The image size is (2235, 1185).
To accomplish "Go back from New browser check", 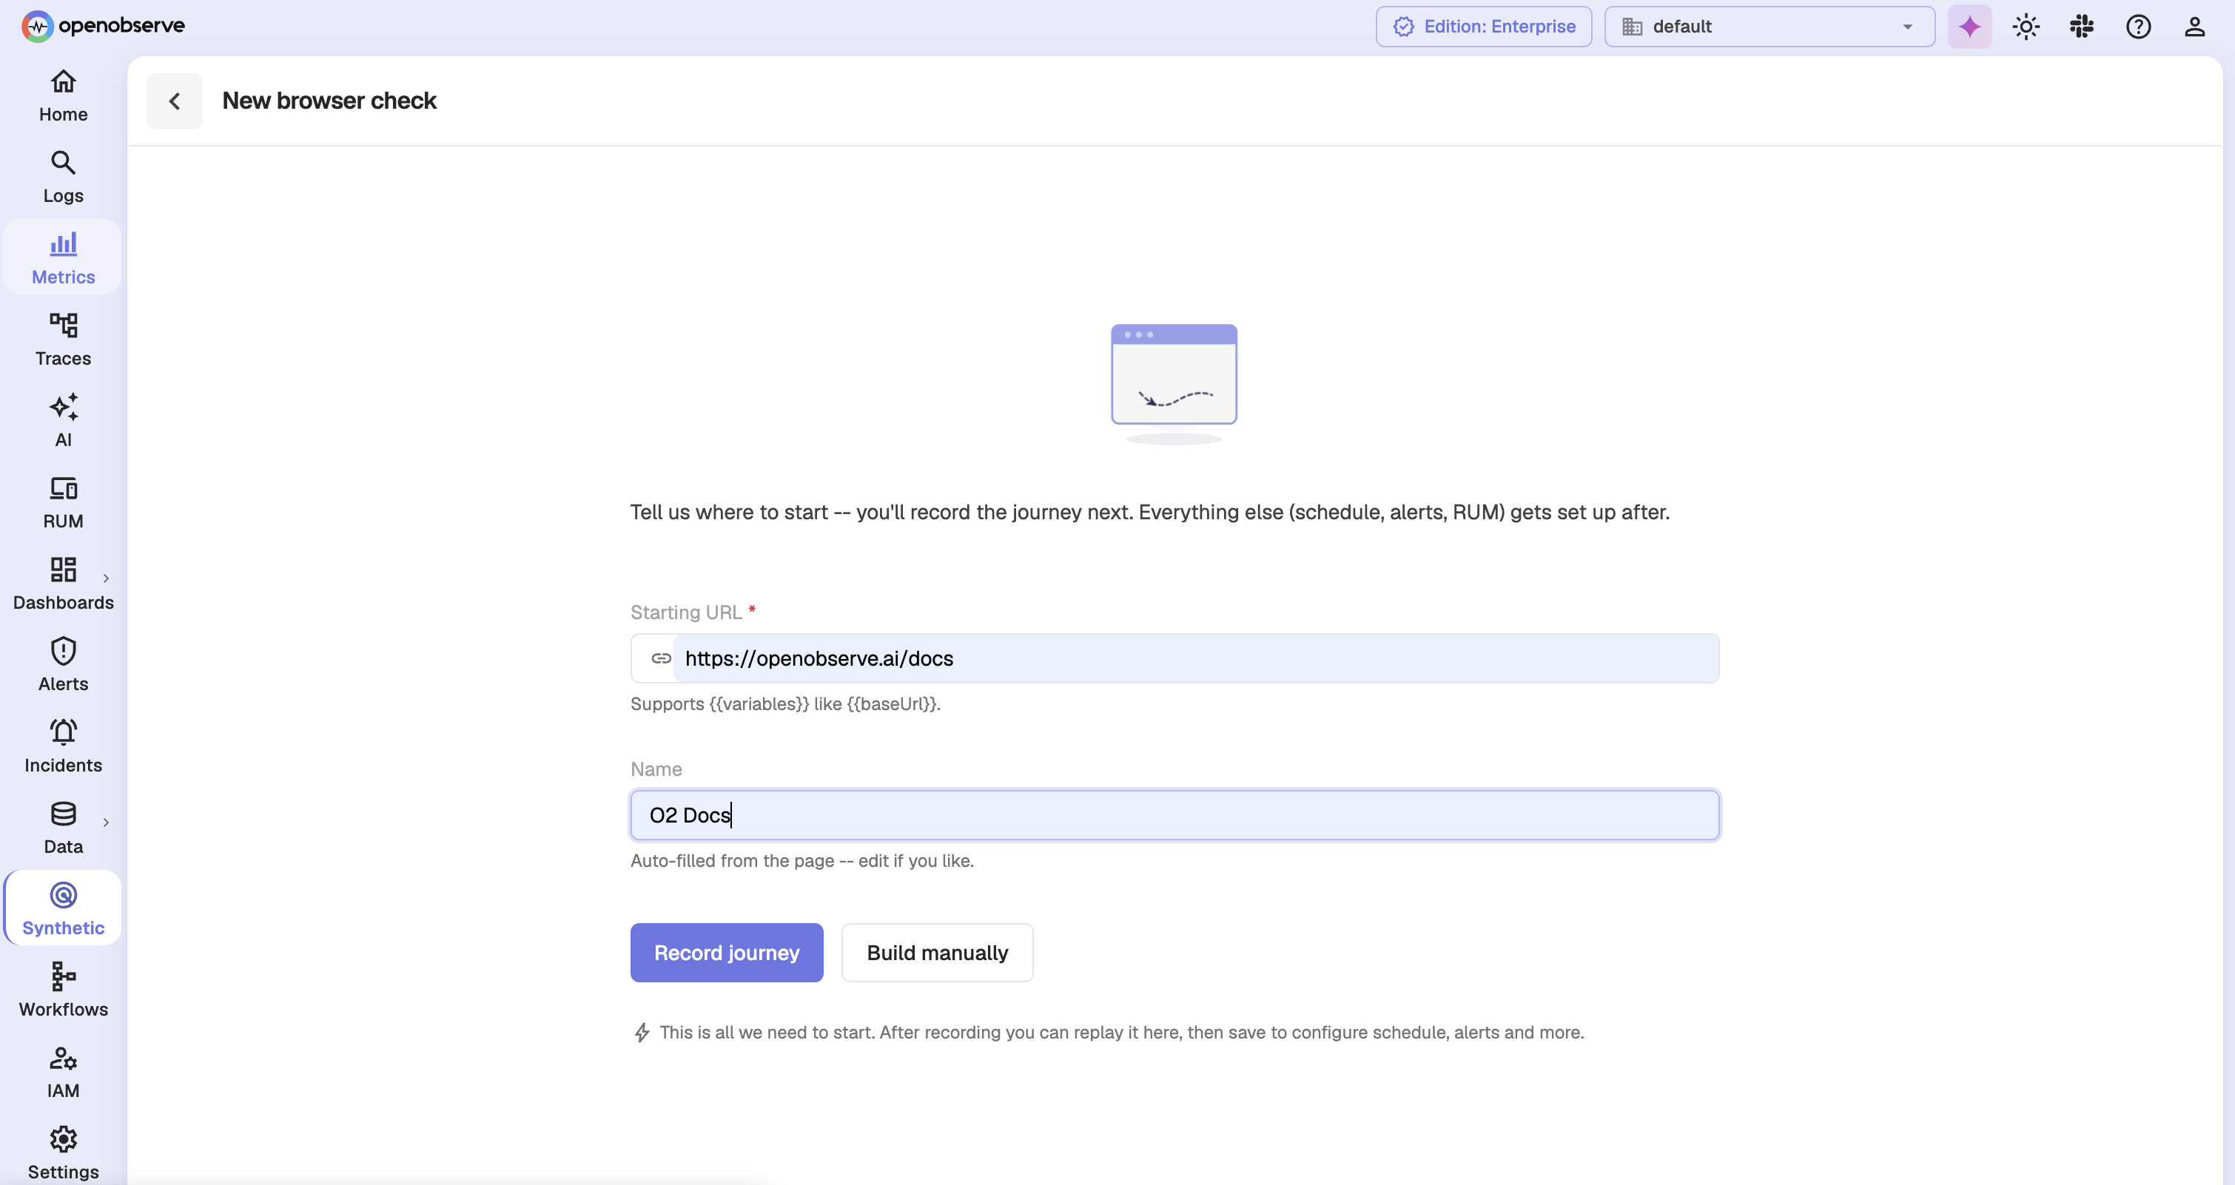I will [175, 101].
